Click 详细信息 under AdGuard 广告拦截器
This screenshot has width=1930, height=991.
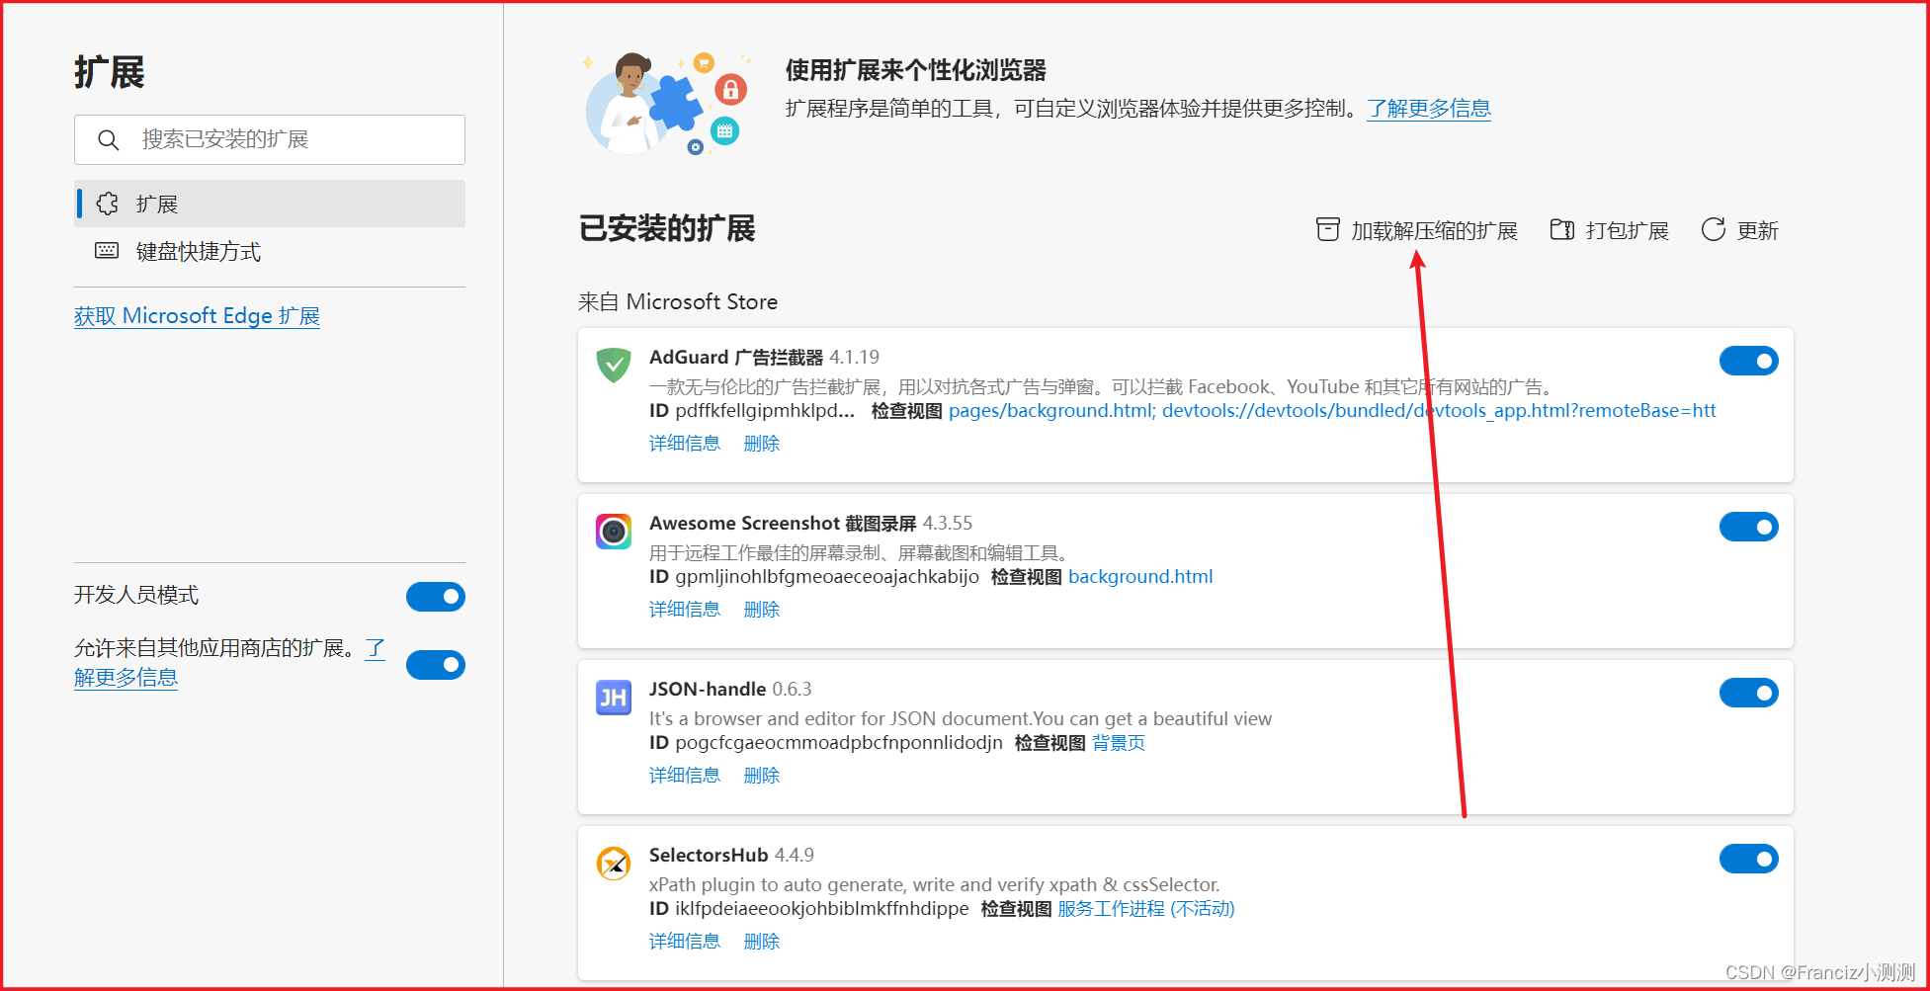(685, 443)
